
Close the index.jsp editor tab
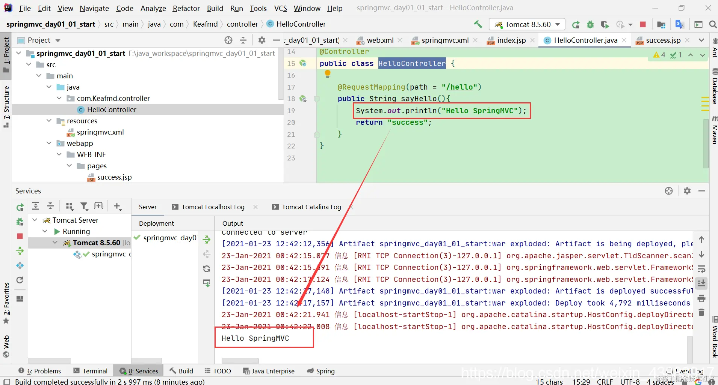[532, 40]
